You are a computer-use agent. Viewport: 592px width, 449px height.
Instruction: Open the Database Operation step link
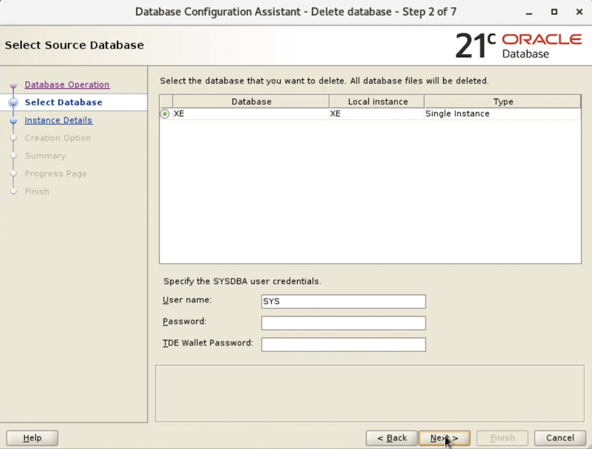(x=67, y=85)
